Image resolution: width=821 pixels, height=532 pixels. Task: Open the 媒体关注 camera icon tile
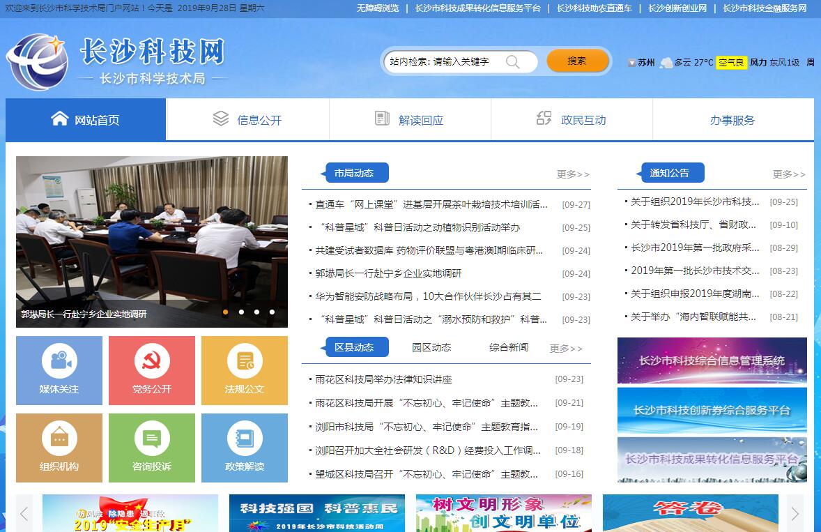[x=59, y=370]
